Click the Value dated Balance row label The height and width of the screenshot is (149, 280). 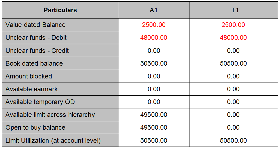(x=35, y=25)
